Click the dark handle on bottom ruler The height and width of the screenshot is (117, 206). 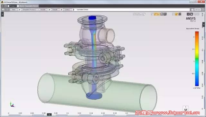tap(49, 114)
